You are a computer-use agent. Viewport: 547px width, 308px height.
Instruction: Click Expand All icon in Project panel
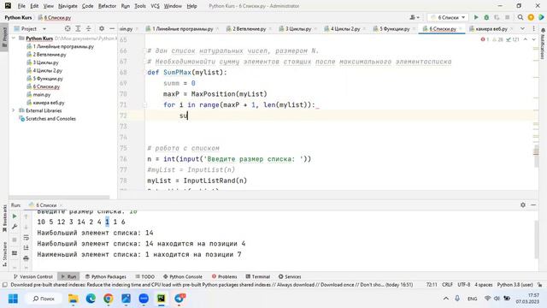[78, 28]
